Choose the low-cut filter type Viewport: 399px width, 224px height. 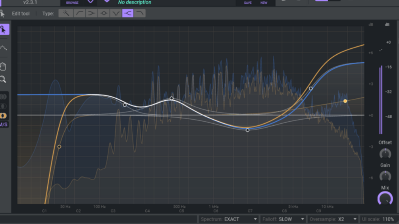pyautogui.click(x=80, y=13)
